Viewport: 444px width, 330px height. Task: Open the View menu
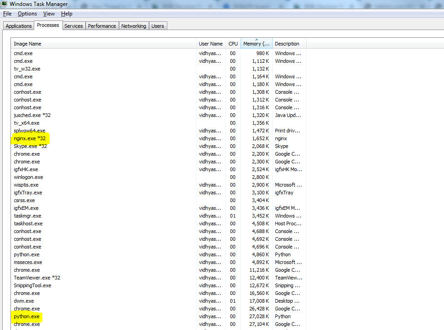coord(49,14)
